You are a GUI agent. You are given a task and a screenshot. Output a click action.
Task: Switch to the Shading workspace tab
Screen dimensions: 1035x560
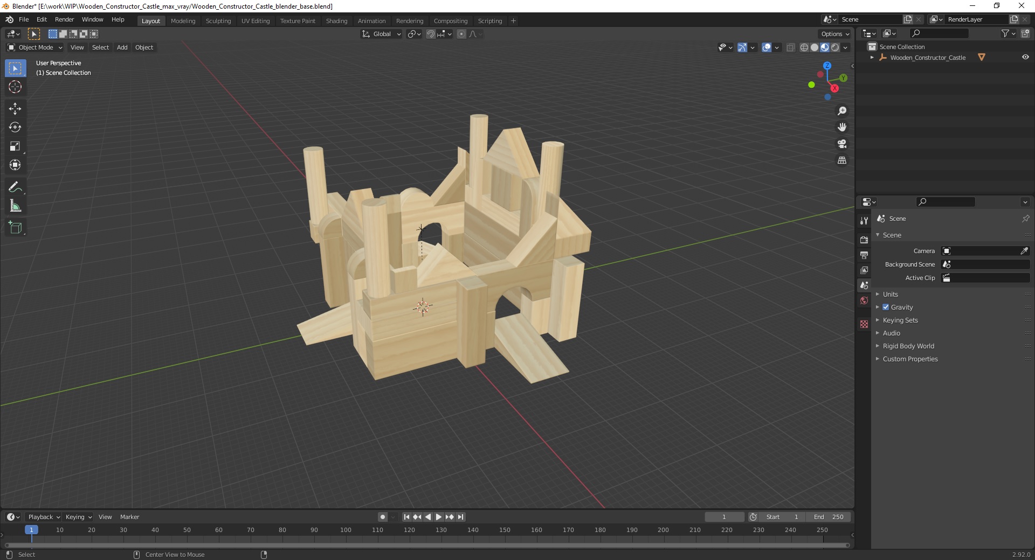[x=336, y=20]
